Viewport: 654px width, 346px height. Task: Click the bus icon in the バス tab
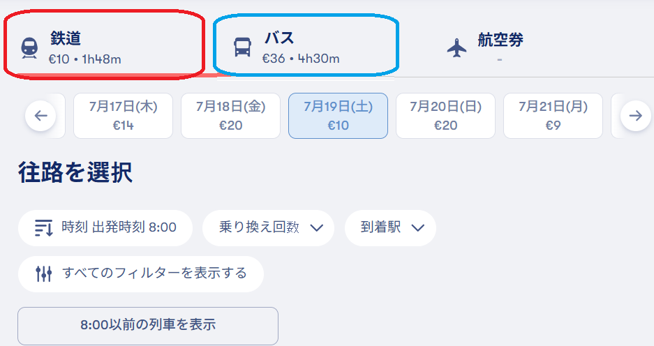tap(242, 47)
